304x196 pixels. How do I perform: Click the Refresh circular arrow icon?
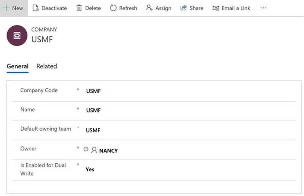tap(113, 8)
